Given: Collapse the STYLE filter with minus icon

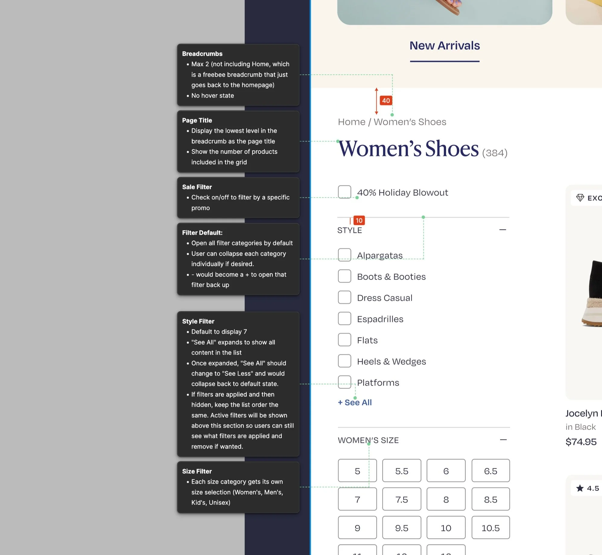Looking at the screenshot, I should tap(502, 230).
